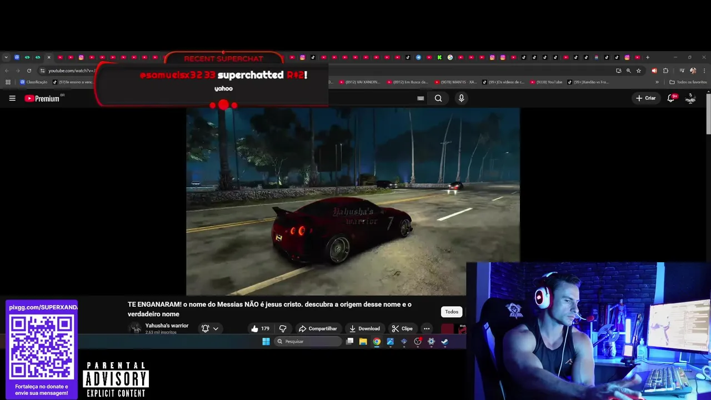
Task: Click the Download button under the video
Action: click(364, 328)
